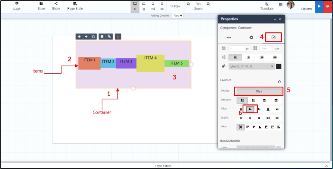Viewport: 333px width, 169px height.
Task: Click the bottom-edge resize handle of container
Action: (133, 88)
